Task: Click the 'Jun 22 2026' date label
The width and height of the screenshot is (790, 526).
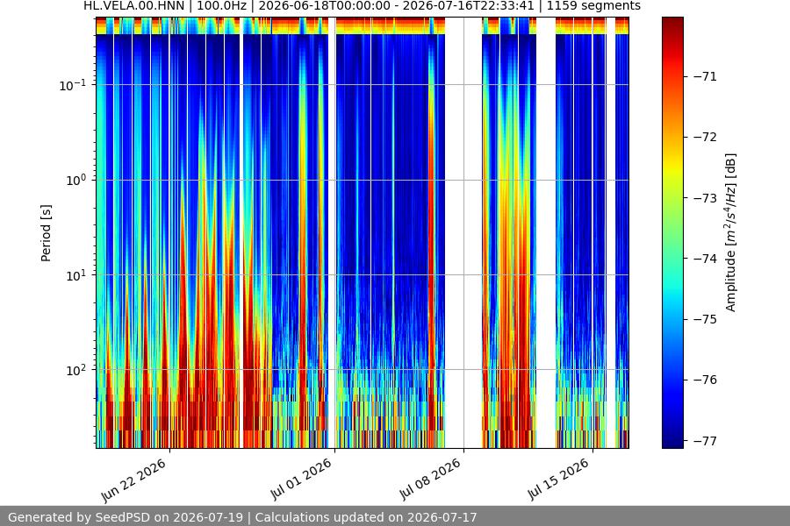Action: (x=134, y=480)
